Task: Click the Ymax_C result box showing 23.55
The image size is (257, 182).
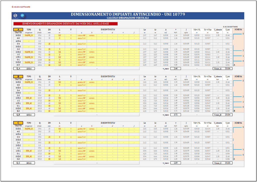Action: [227, 163]
